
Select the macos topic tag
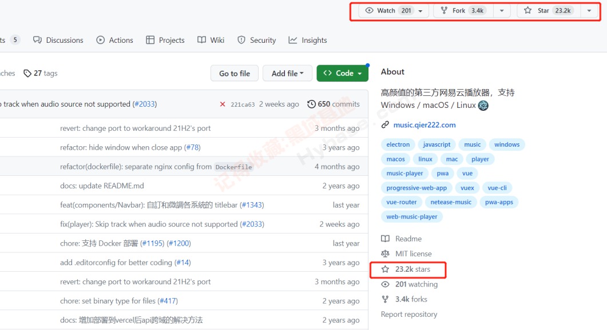click(x=396, y=159)
